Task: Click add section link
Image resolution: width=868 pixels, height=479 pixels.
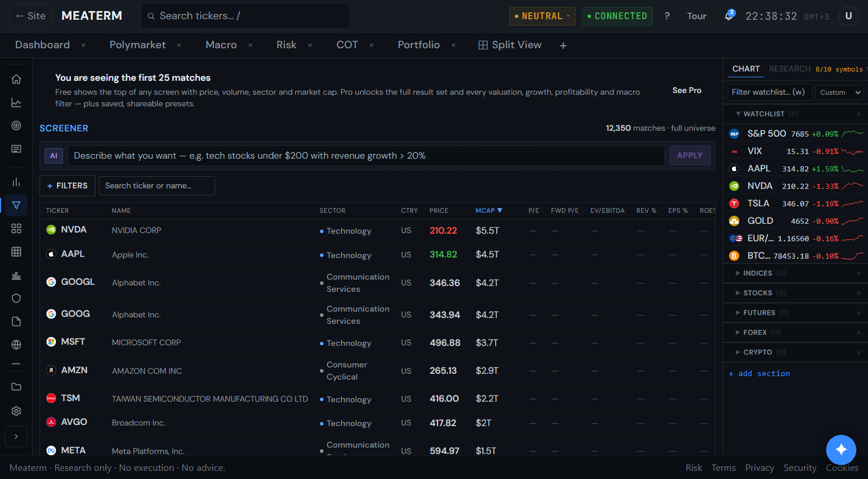Action: click(x=759, y=374)
